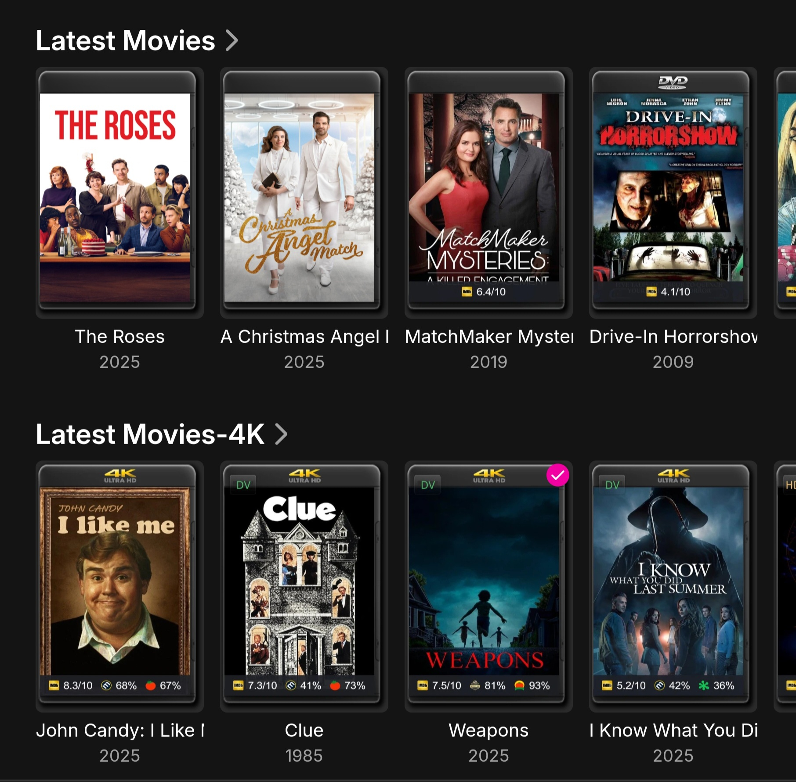Open the Latest Movies heading
This screenshot has height=782, width=796.
tap(126, 41)
